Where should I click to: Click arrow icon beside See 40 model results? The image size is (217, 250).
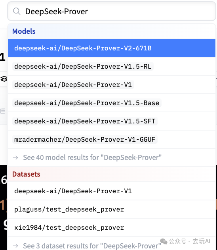coord(15,158)
